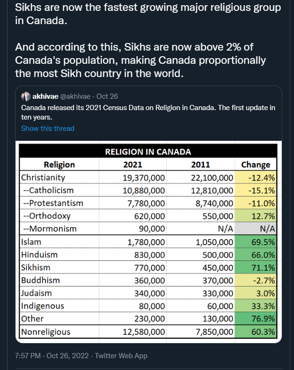
Task: Click the "Religion" column header
Action: (x=59, y=164)
